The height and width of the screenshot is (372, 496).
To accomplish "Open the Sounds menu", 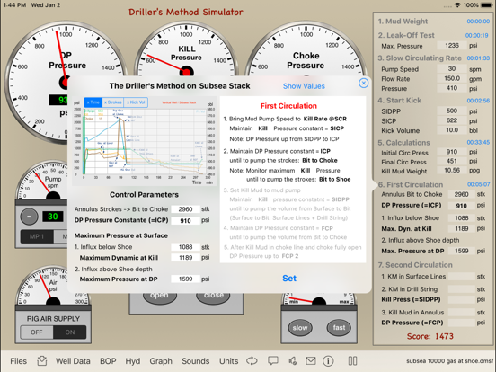I will [x=196, y=361].
